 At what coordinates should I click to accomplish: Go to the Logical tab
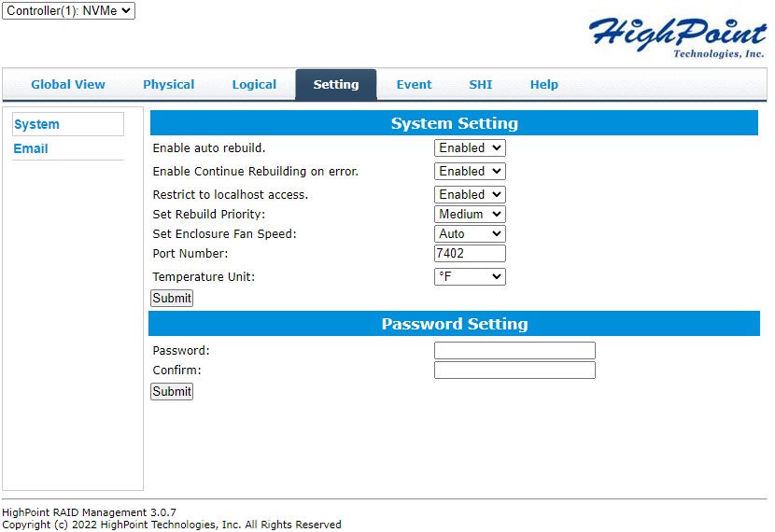(x=254, y=84)
